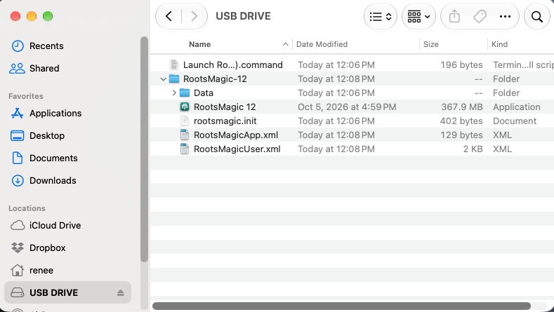Screen dimensions: 554x312
Task: Click the search magnifier icon
Action: (536, 17)
